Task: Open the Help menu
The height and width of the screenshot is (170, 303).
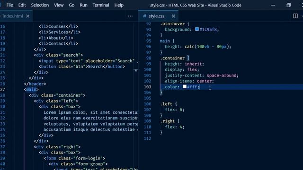Action: coord(119,5)
